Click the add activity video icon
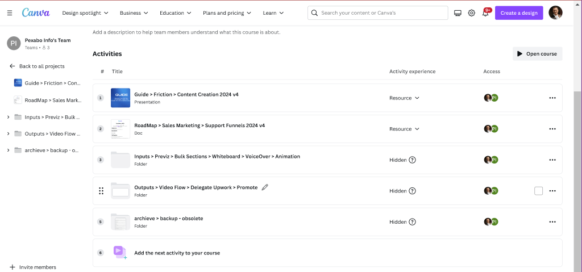This screenshot has height=272, width=582. (120, 252)
